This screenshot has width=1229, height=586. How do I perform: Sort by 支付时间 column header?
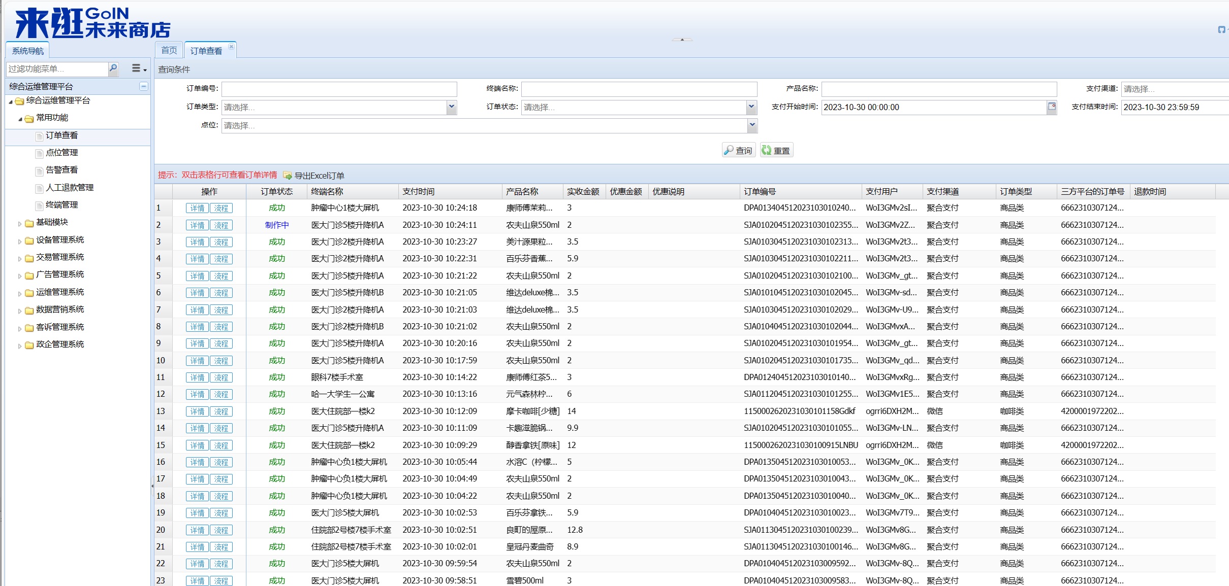[x=450, y=191]
